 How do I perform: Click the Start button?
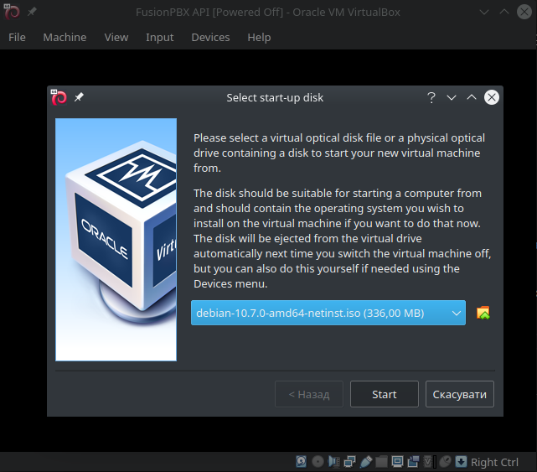point(385,394)
